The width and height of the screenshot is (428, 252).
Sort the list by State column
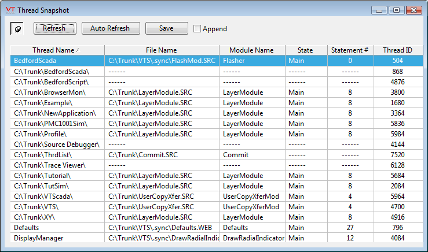click(305, 50)
